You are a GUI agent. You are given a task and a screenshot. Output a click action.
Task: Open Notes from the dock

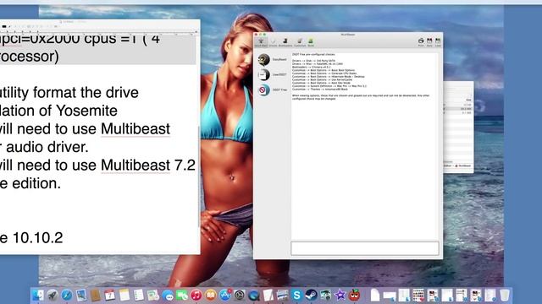pyautogui.click(x=124, y=295)
